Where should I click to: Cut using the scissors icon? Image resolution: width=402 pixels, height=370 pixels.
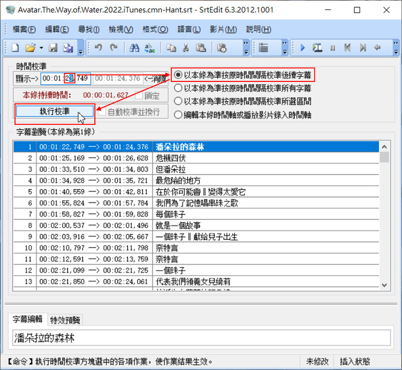186,47
